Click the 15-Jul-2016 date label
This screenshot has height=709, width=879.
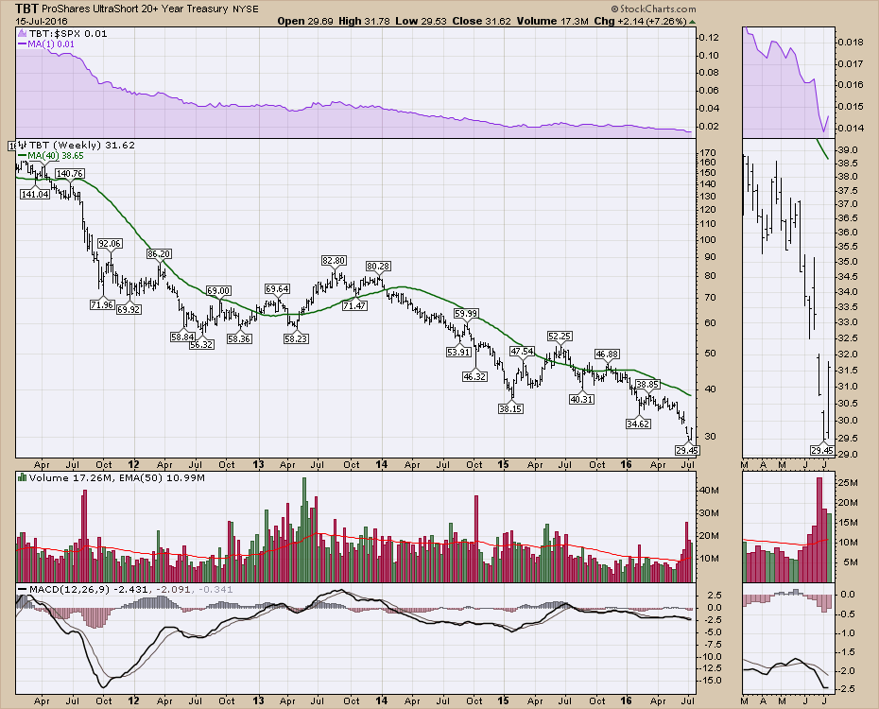pyautogui.click(x=42, y=22)
